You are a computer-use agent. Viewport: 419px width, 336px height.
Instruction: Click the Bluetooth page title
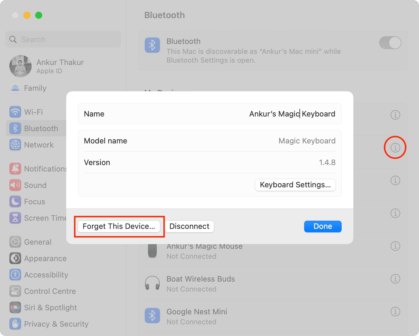click(165, 15)
